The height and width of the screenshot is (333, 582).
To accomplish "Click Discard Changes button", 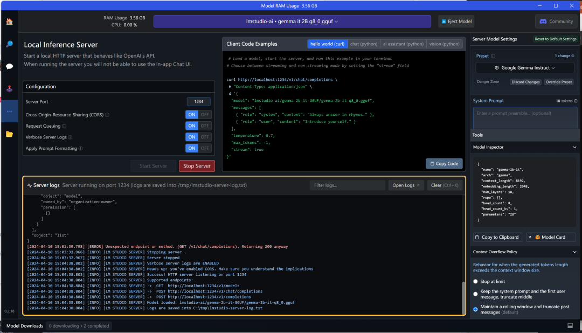I will click(525, 82).
